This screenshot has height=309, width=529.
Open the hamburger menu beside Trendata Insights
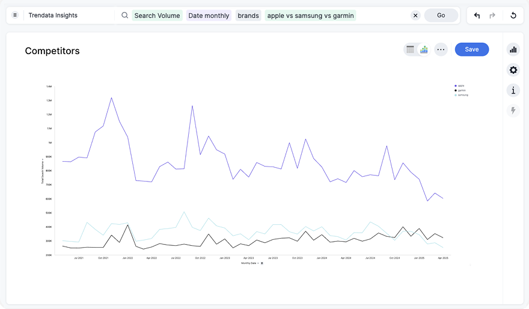coord(15,15)
